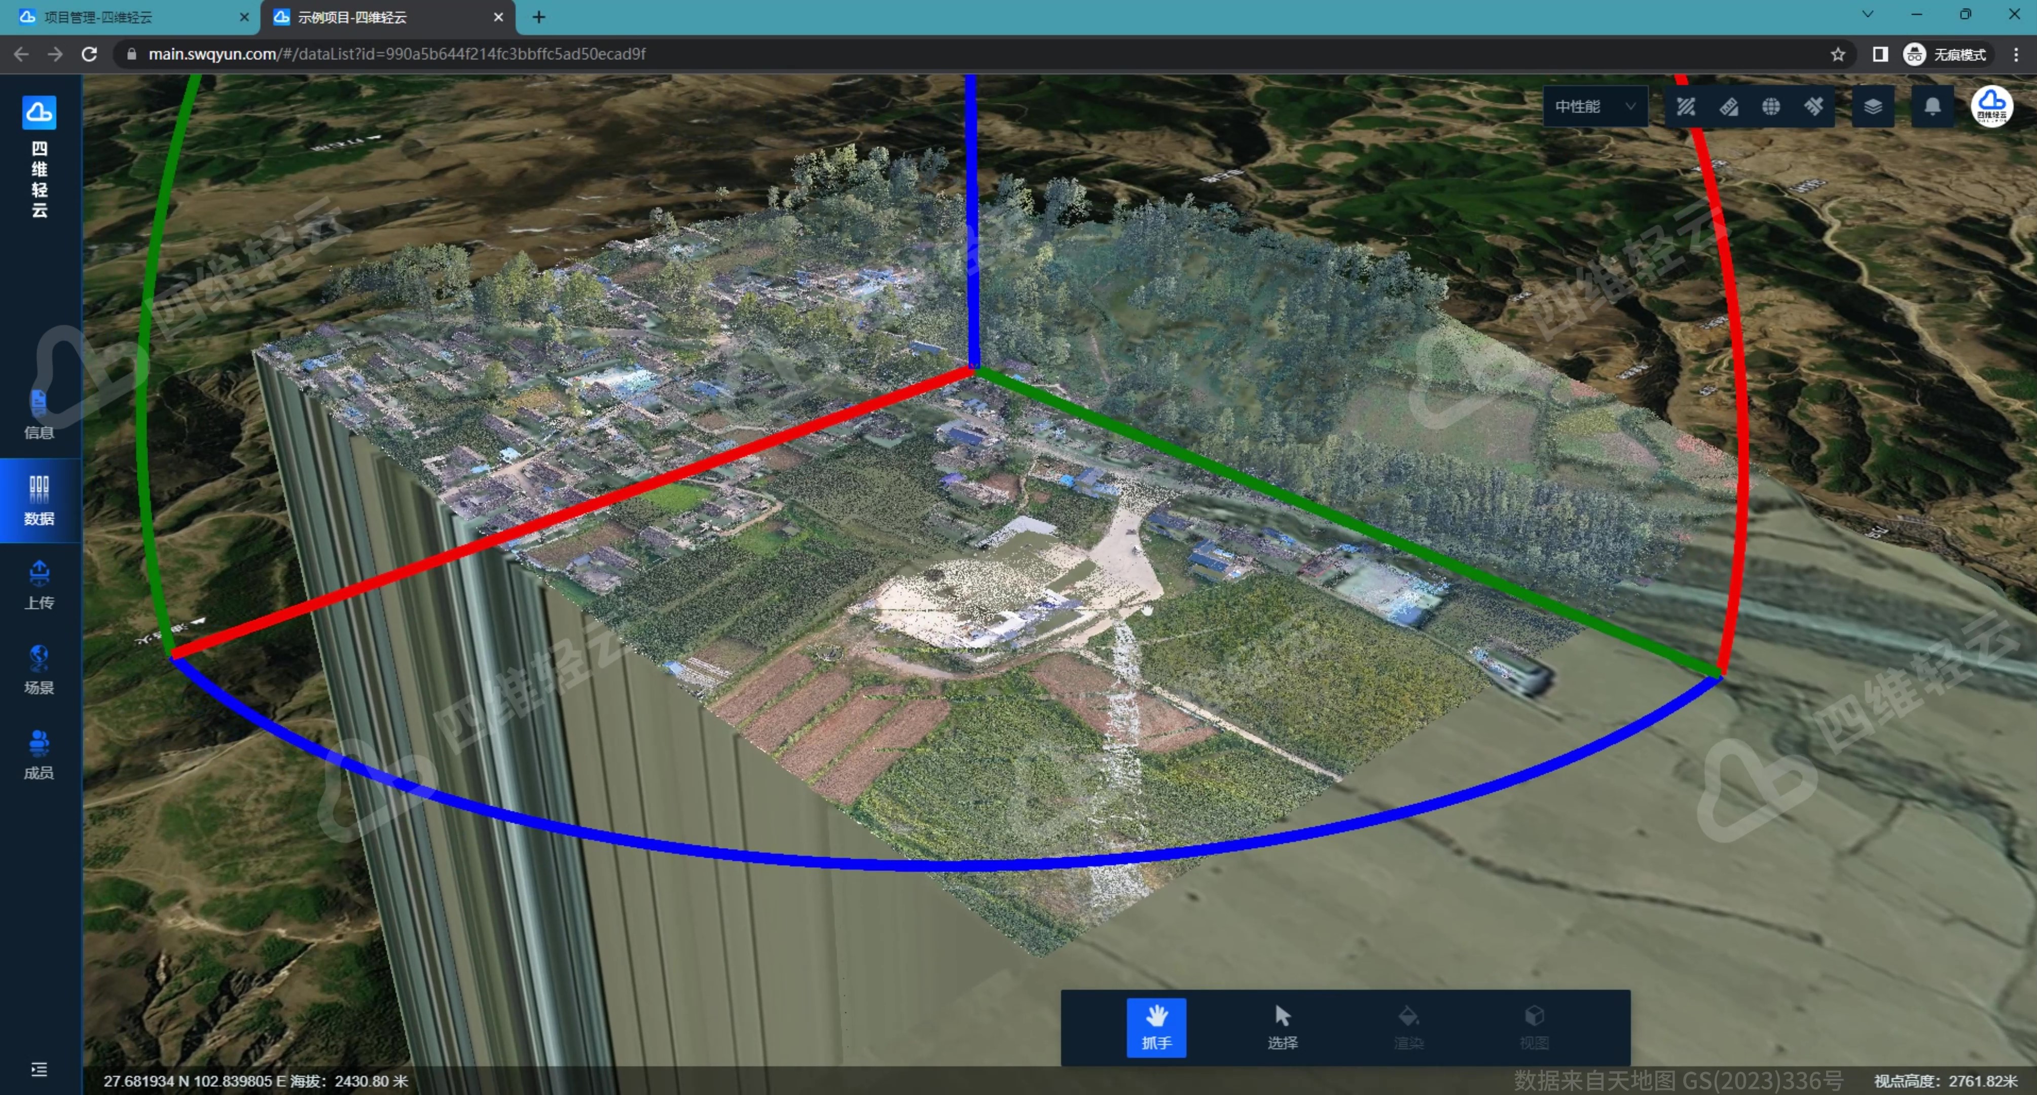The height and width of the screenshot is (1095, 2037).
Task: Select the ruler measurement tool icon
Action: click(1728, 106)
